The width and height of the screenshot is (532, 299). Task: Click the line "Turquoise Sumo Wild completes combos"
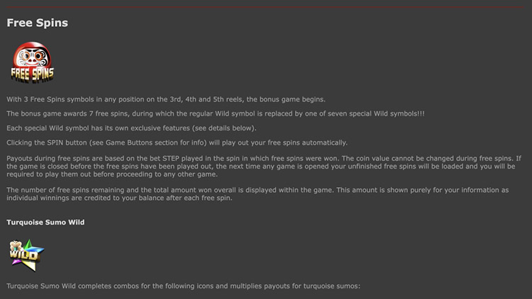(x=183, y=286)
